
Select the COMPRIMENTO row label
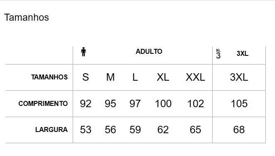coord(43,103)
